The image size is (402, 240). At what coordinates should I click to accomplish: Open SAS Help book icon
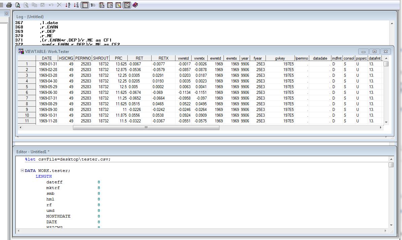pos(135,5)
